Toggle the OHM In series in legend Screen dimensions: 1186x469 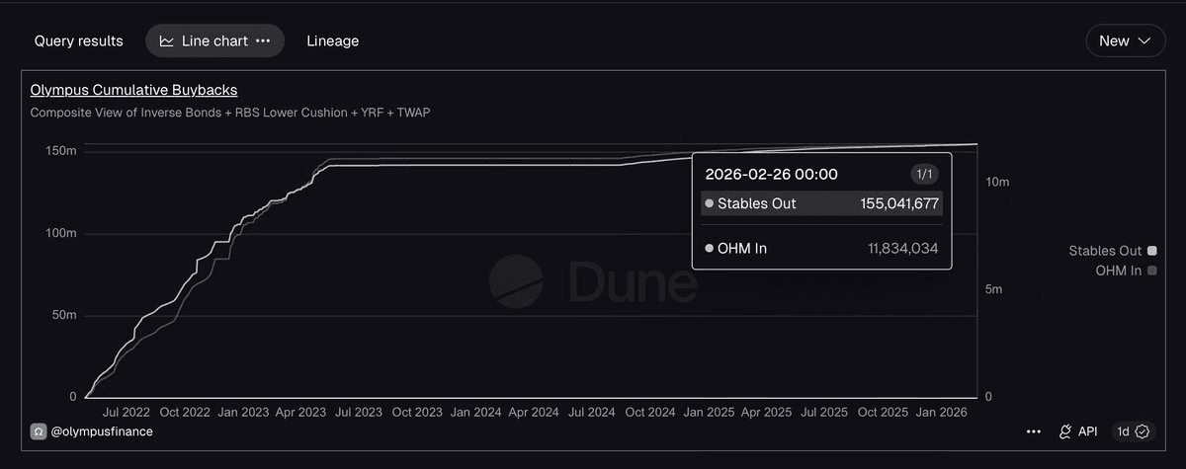point(1118,271)
